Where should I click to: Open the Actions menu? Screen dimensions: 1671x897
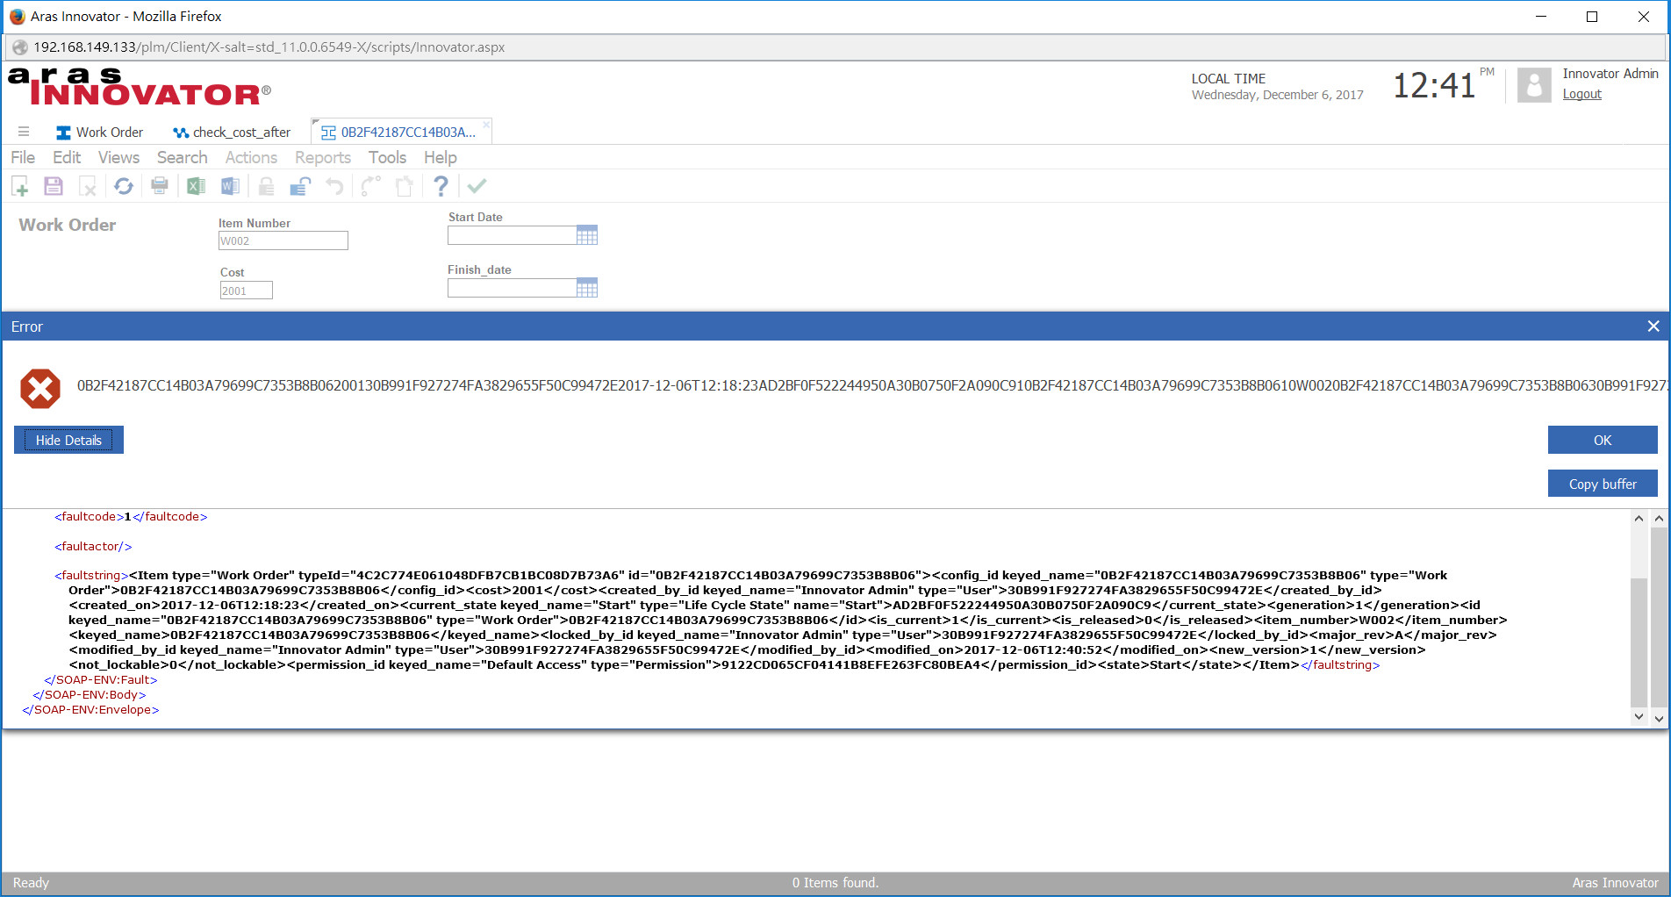[251, 157]
